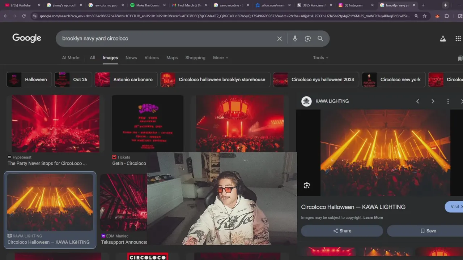The width and height of the screenshot is (463, 260).
Task: Open the Google apps grid
Action: 458,39
